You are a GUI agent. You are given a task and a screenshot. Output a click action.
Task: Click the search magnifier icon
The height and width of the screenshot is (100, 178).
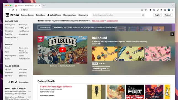[143, 15]
